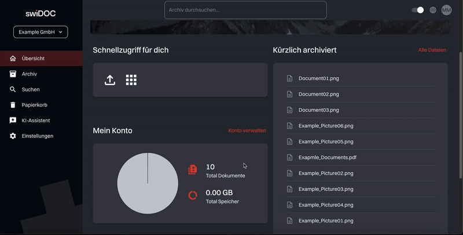Screen dimensions: 463x235
Task: Open Einstellungen in the sidebar
Action: pyautogui.click(x=37, y=136)
